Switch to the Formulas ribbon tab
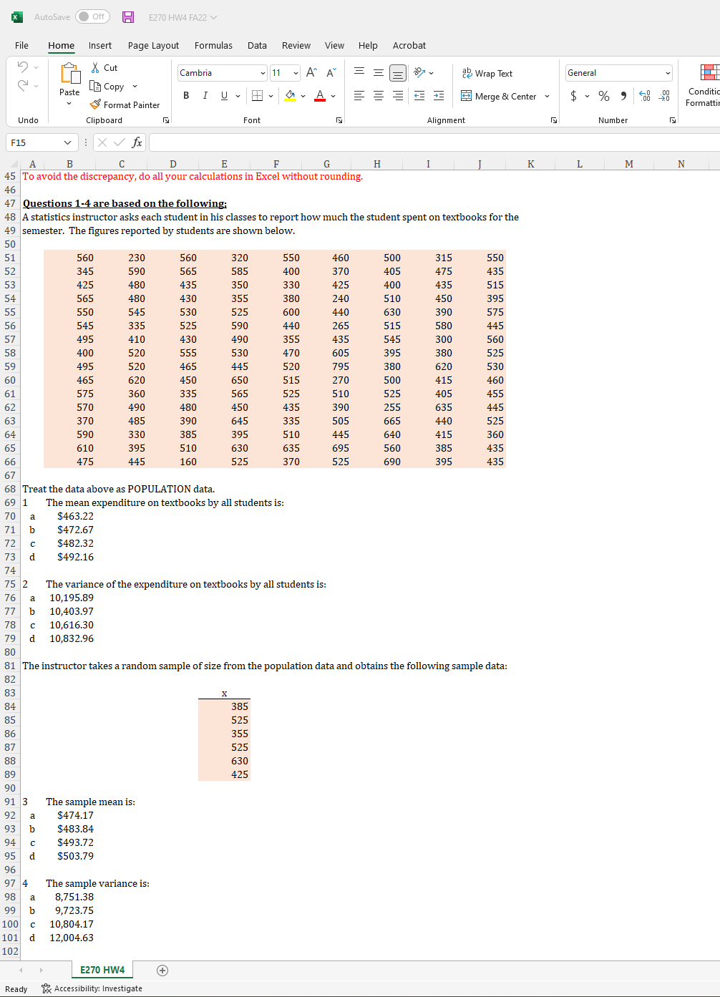 coord(213,45)
